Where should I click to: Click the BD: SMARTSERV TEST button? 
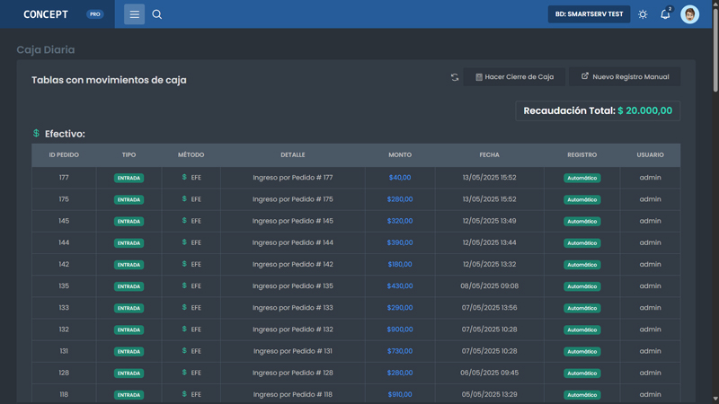(589, 14)
